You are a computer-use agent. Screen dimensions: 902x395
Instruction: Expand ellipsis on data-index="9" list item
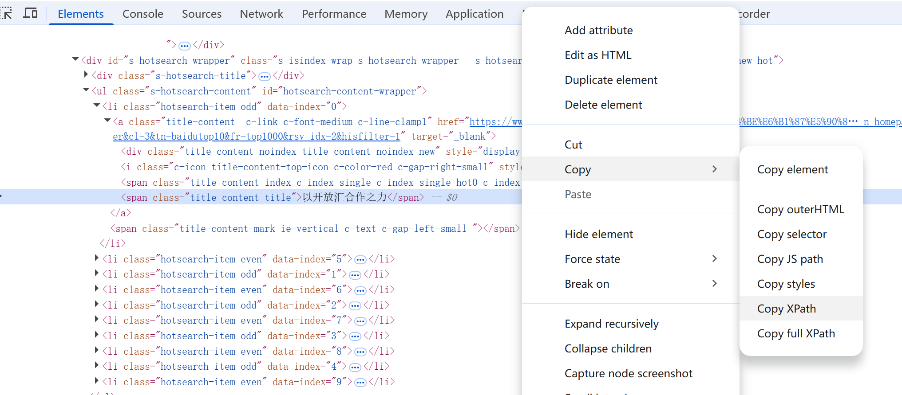tap(360, 383)
